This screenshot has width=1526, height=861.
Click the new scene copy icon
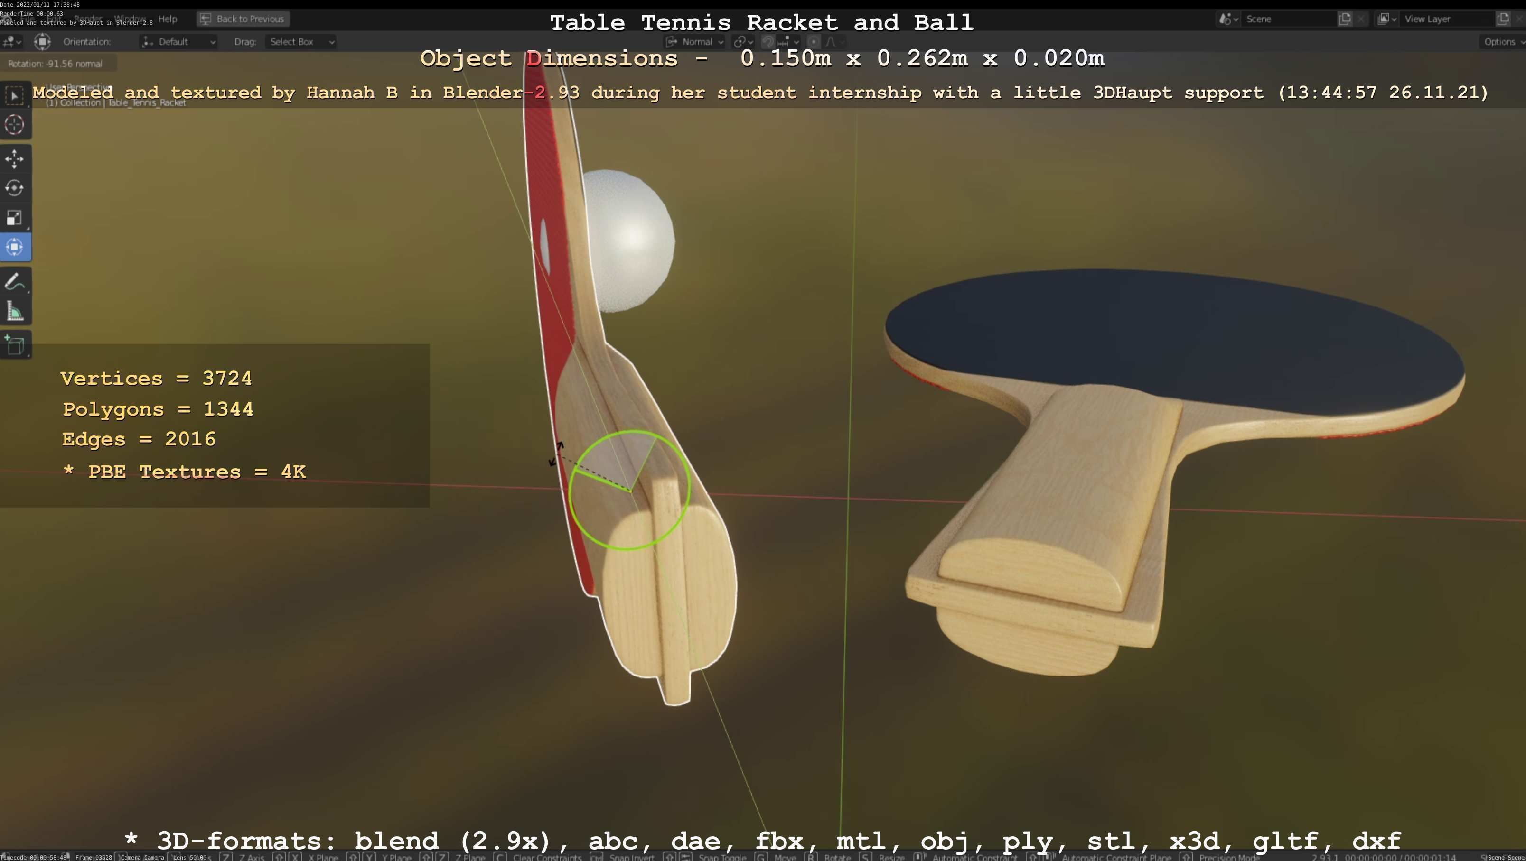(x=1345, y=19)
